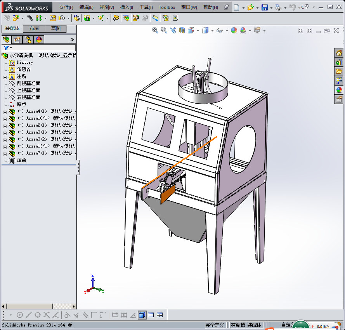The height and width of the screenshot is (330, 345).
Task: Click the Save floppy disk icon
Action: [264, 7]
